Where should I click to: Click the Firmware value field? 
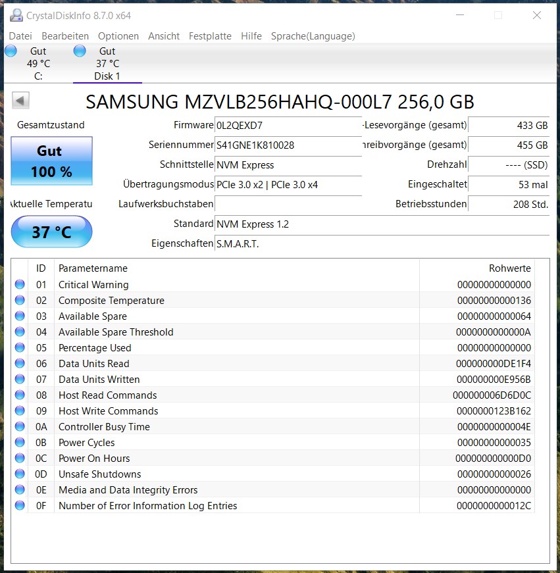click(x=288, y=125)
